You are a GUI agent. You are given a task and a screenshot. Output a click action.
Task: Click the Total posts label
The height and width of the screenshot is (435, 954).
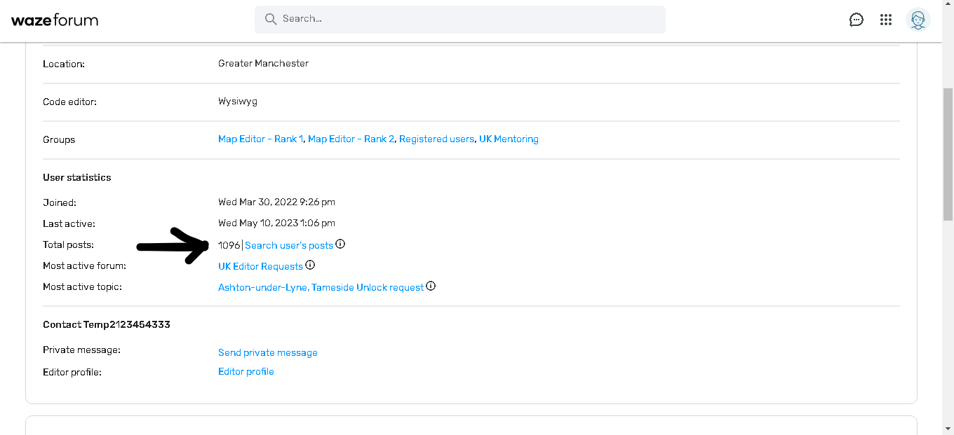point(68,245)
